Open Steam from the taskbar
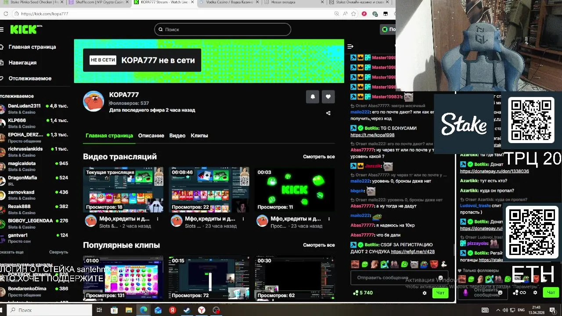562x316 pixels. coord(187,310)
